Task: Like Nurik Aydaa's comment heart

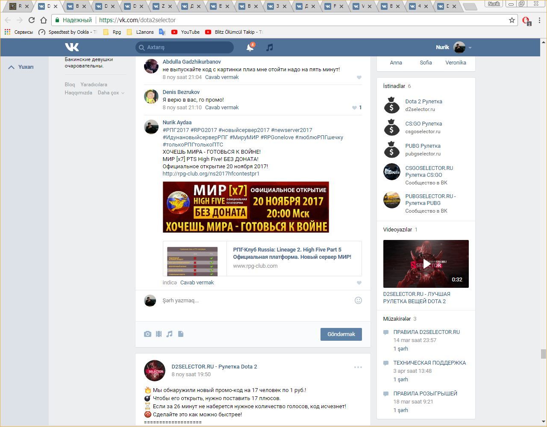Action: click(359, 283)
